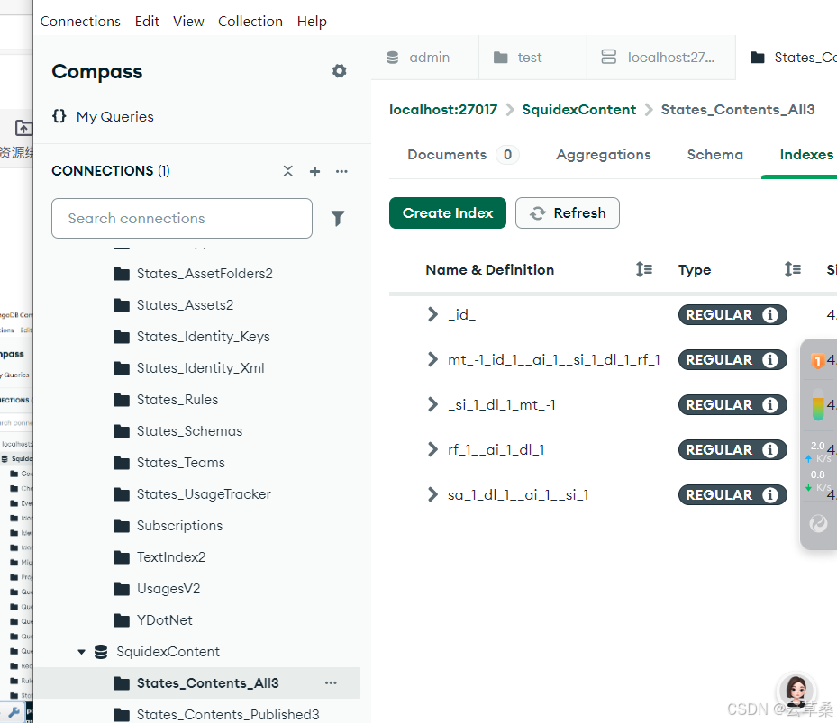837x723 pixels.
Task: Expand the rf_1__ai_1_dl_1 index
Action: click(x=432, y=449)
